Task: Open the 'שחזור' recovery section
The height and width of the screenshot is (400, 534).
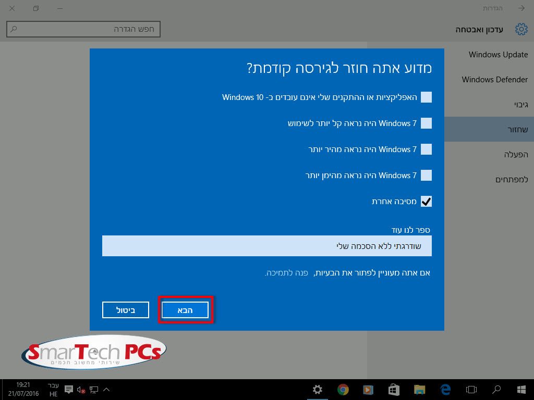Action: [x=518, y=129]
